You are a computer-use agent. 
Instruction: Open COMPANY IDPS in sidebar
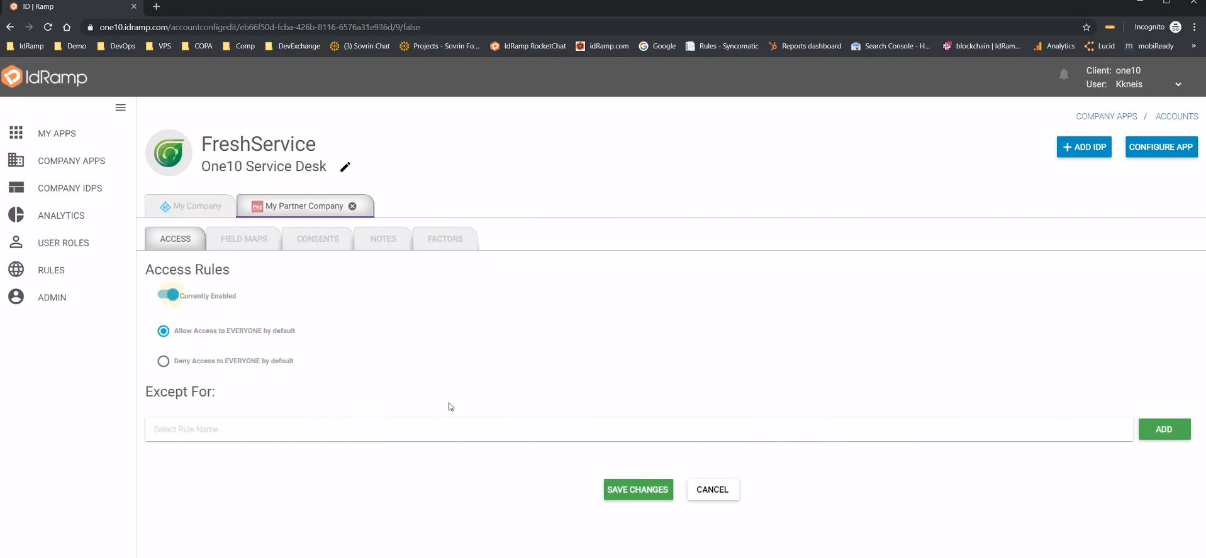coord(70,188)
